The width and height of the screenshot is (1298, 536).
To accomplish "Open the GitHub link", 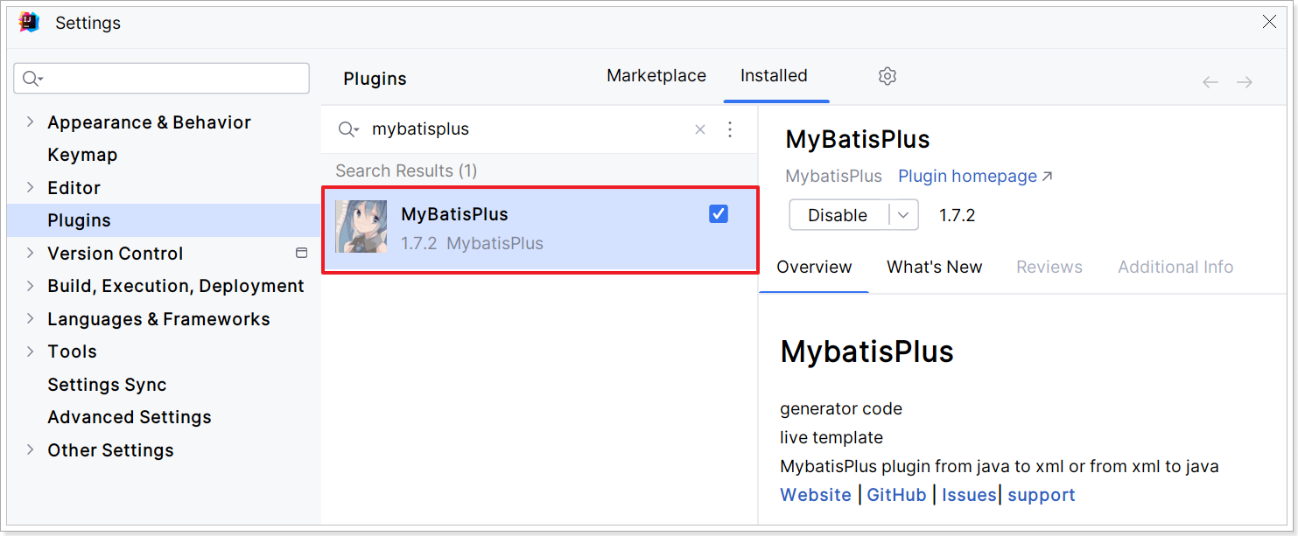I will pos(896,495).
